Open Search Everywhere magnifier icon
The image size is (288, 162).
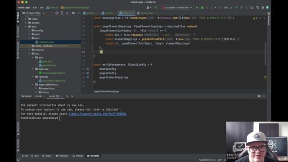tap(257, 8)
